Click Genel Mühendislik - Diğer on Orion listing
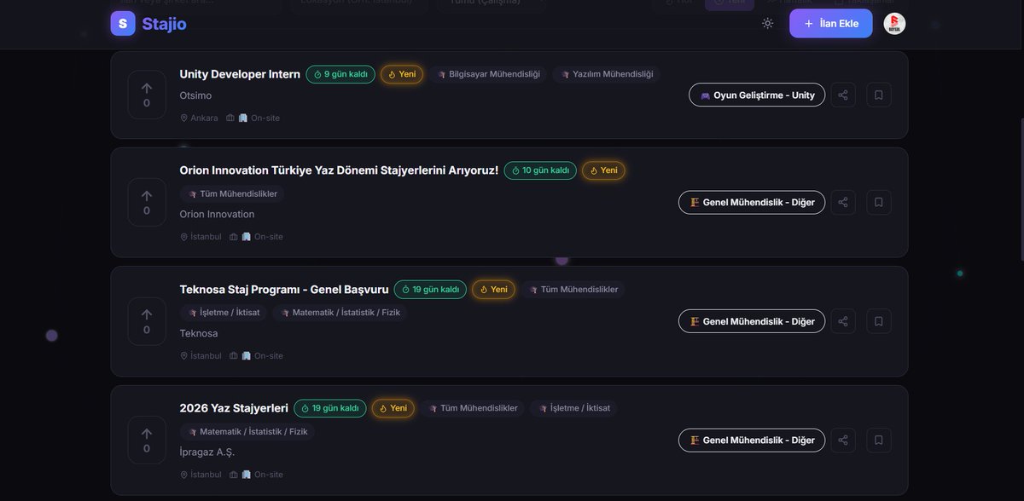This screenshot has width=1024, height=501. [752, 202]
